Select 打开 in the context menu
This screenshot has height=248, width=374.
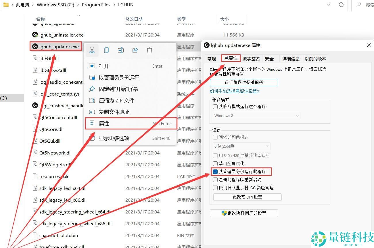[130, 66]
